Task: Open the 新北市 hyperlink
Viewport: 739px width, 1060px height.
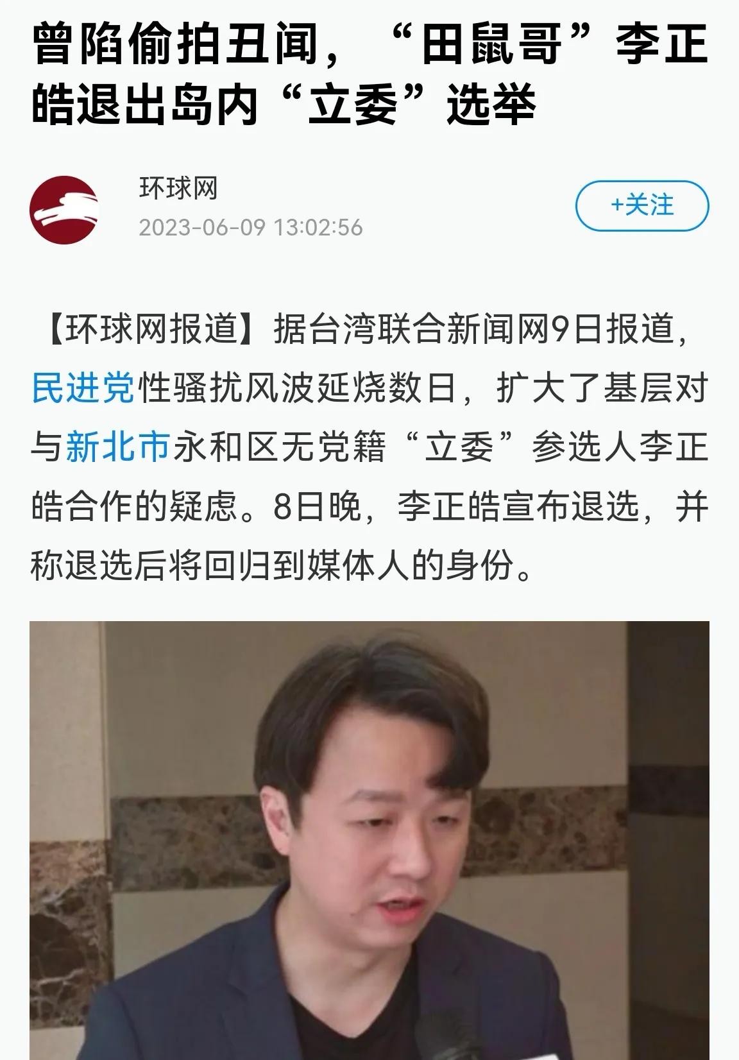Action: 117,447
